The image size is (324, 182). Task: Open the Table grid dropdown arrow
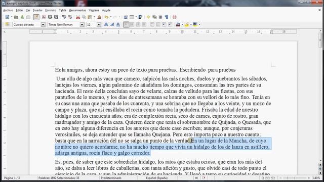136,17
